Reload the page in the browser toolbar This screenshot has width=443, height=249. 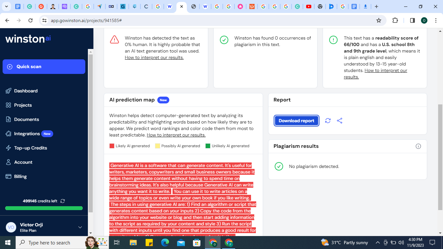click(30, 20)
